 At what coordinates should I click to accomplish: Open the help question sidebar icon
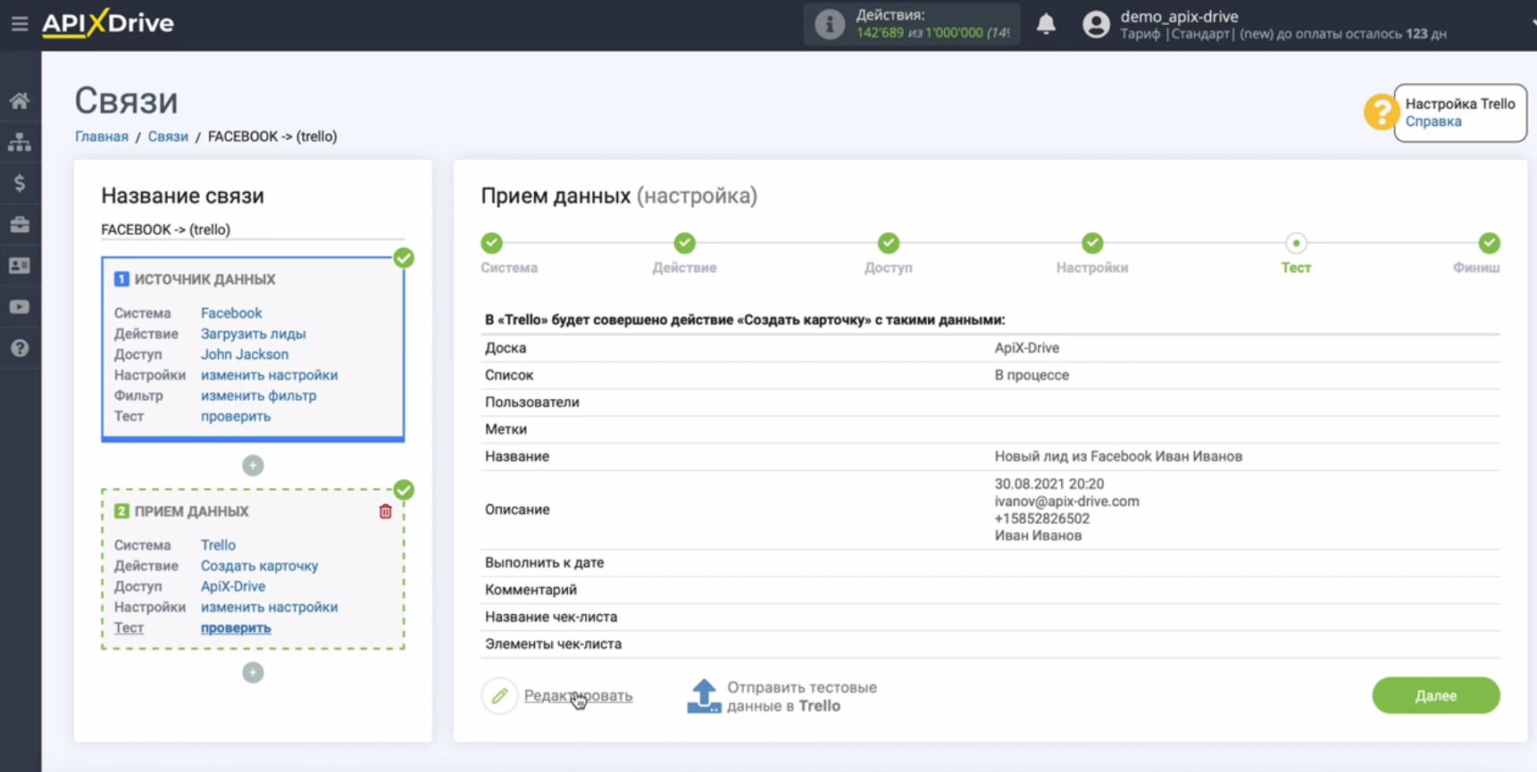point(20,348)
